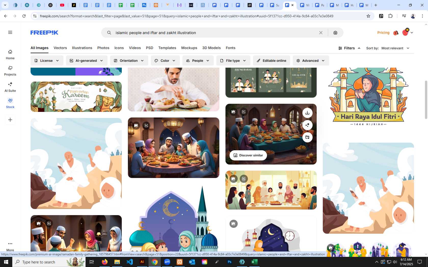Open the Color filter dropdown
The height and width of the screenshot is (267, 428).
pyautogui.click(x=165, y=61)
